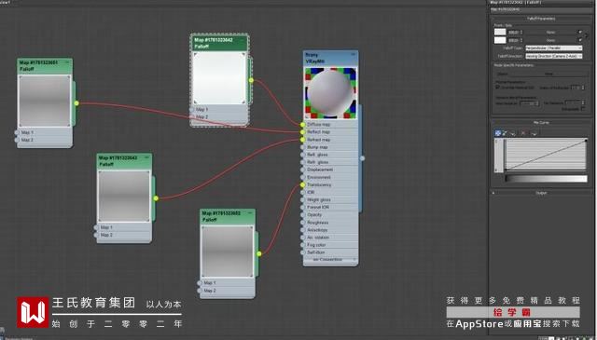This screenshot has height=340, width=597.
Task: Expand the Output rollout
Action: (x=541, y=193)
